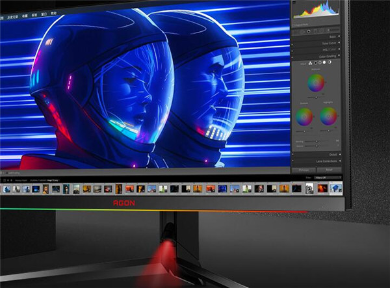Click the Midtones color wheel
390x288 pixels.
tap(317, 83)
